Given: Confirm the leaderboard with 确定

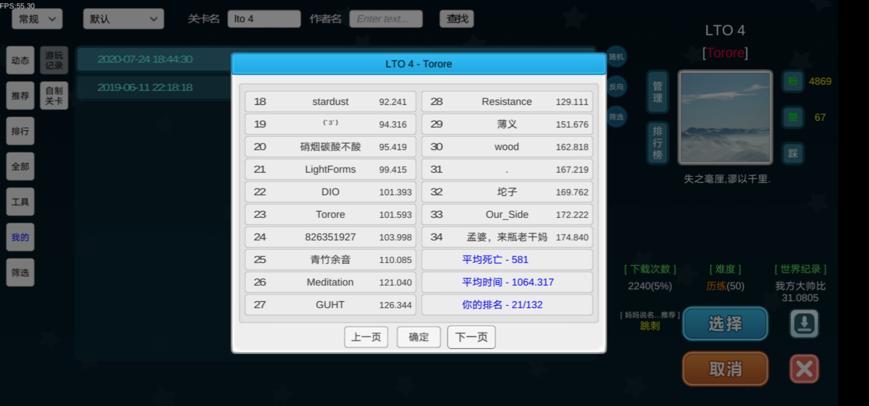Looking at the screenshot, I should point(419,337).
